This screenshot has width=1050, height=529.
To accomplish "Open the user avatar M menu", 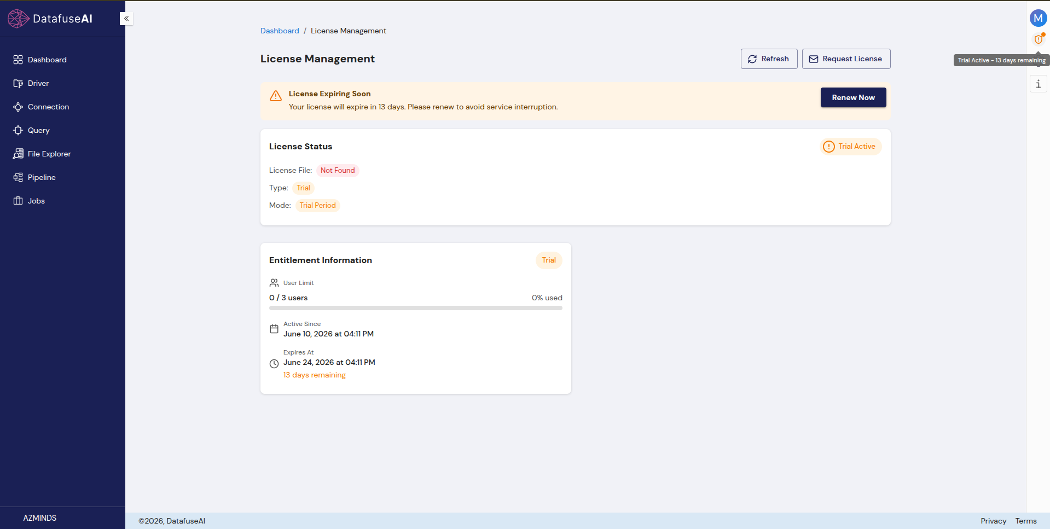I will [x=1038, y=18].
